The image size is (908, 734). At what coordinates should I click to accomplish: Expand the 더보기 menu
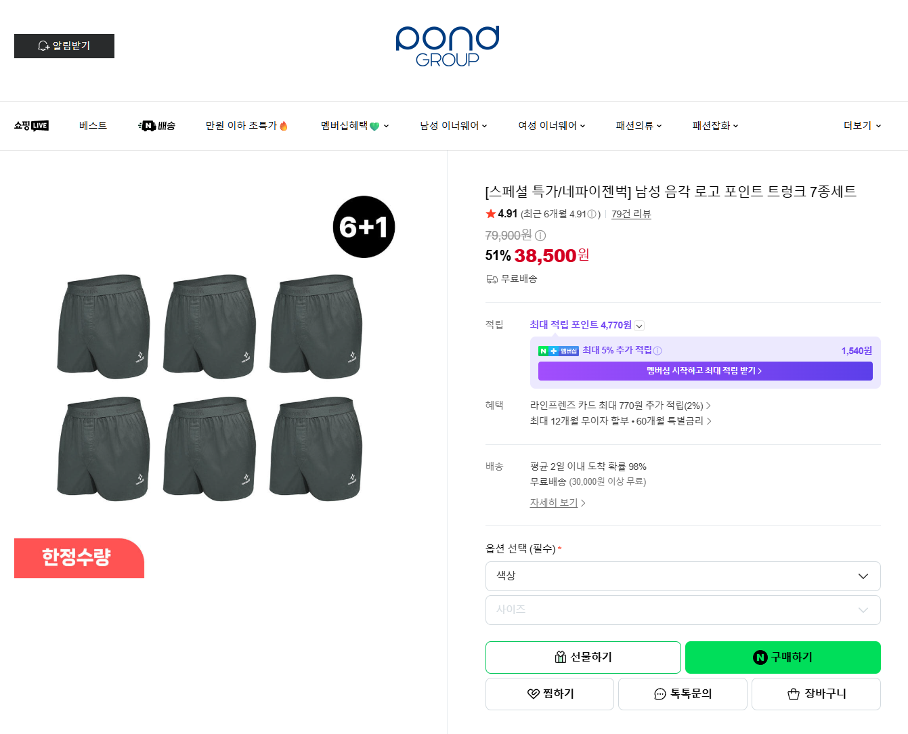pyautogui.click(x=862, y=125)
